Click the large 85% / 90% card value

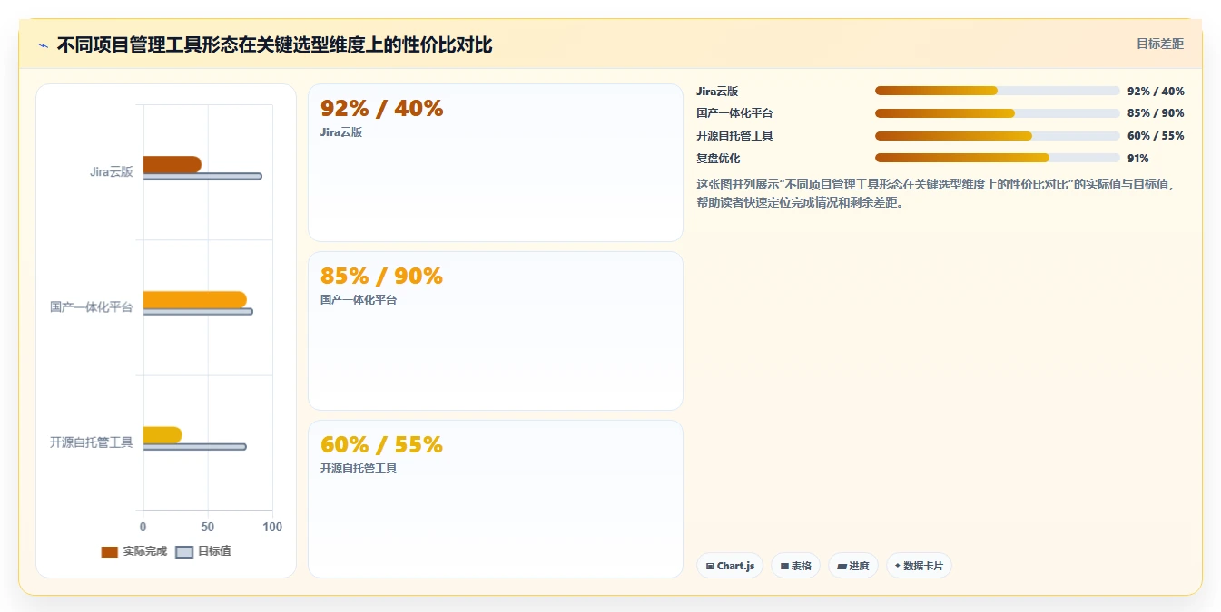coord(382,277)
